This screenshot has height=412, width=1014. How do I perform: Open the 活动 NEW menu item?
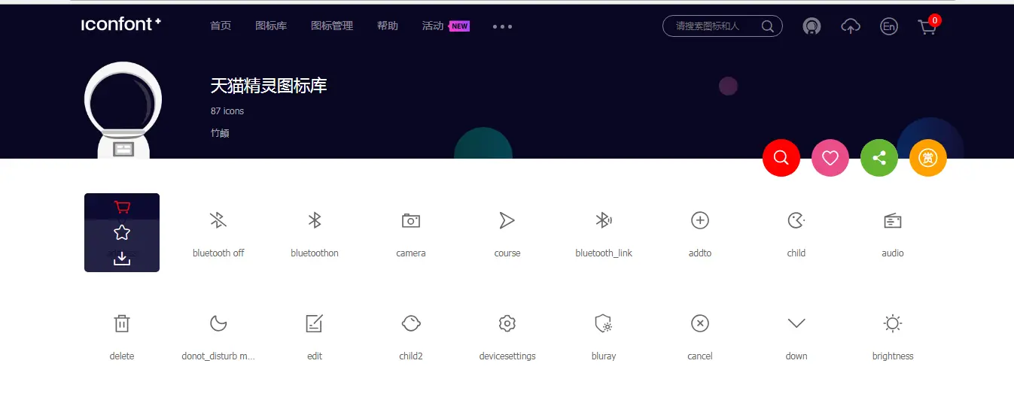point(446,26)
